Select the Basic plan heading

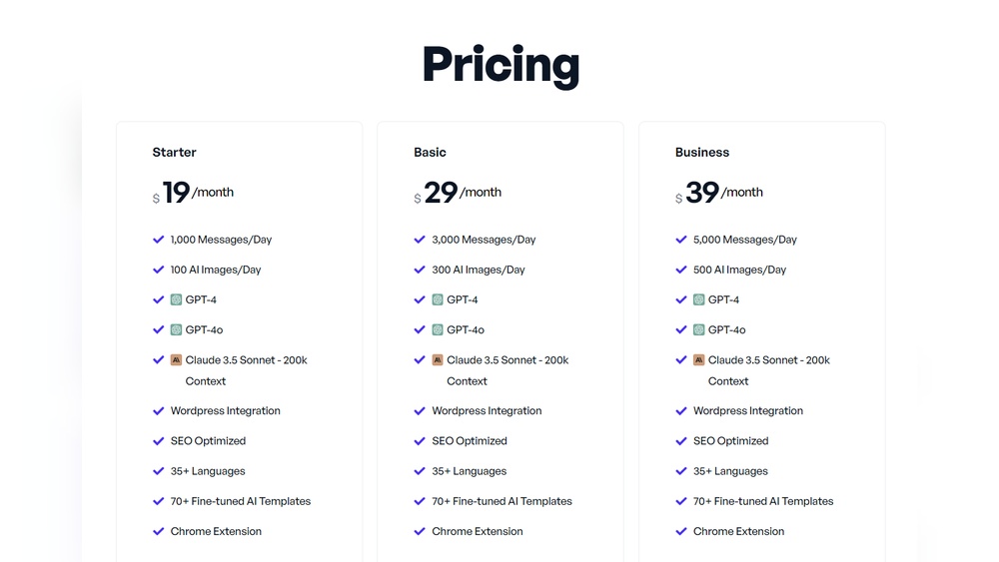(x=430, y=153)
